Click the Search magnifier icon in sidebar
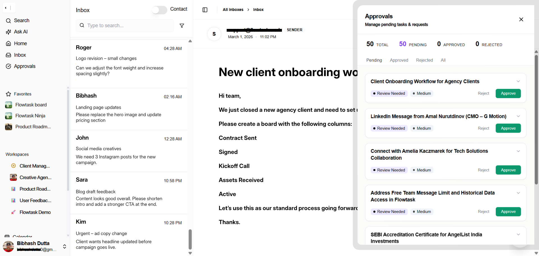539x256 pixels. click(x=8, y=20)
